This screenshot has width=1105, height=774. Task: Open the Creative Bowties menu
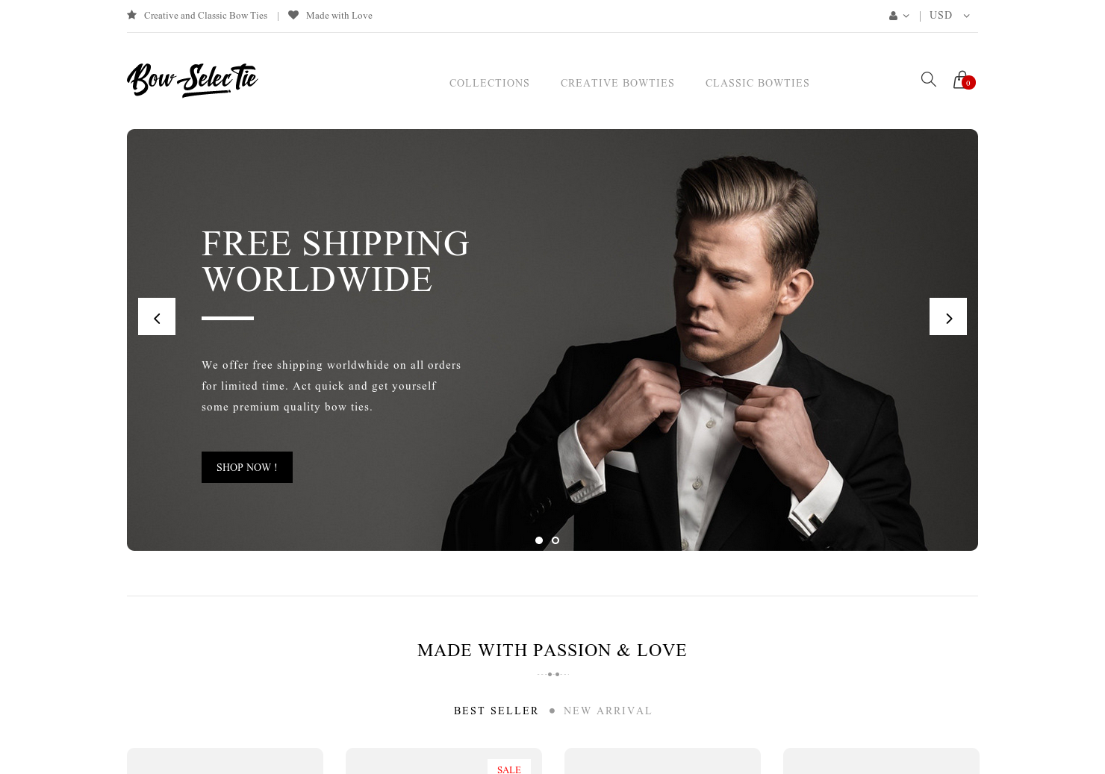[x=617, y=83]
